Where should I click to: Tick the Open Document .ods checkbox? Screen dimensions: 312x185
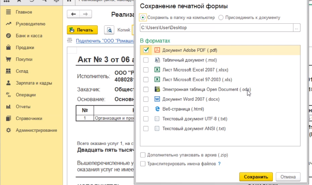click(146, 89)
